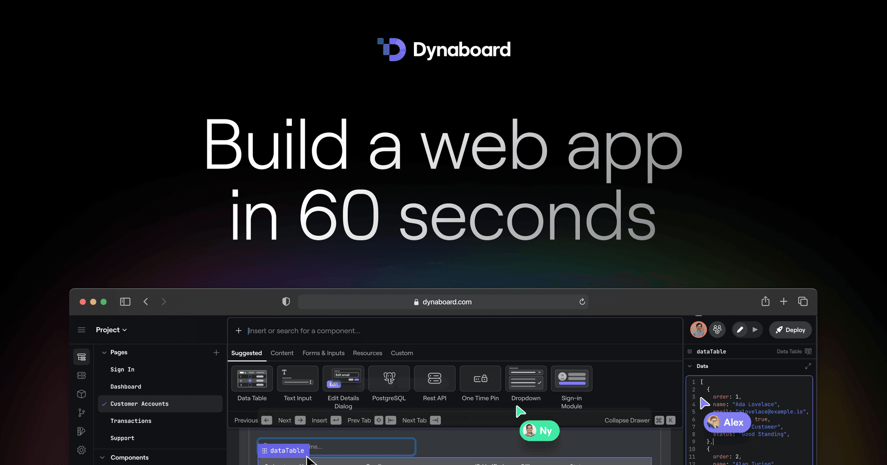
Task: Open the Project dropdown
Action: click(111, 329)
